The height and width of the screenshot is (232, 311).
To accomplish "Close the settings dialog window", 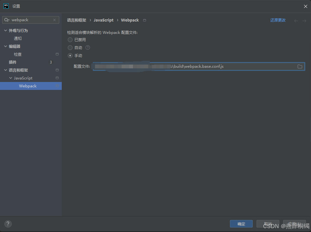I will [305, 6].
